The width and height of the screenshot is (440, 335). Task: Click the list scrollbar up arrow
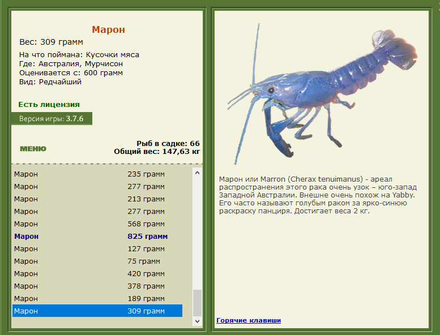[197, 173]
